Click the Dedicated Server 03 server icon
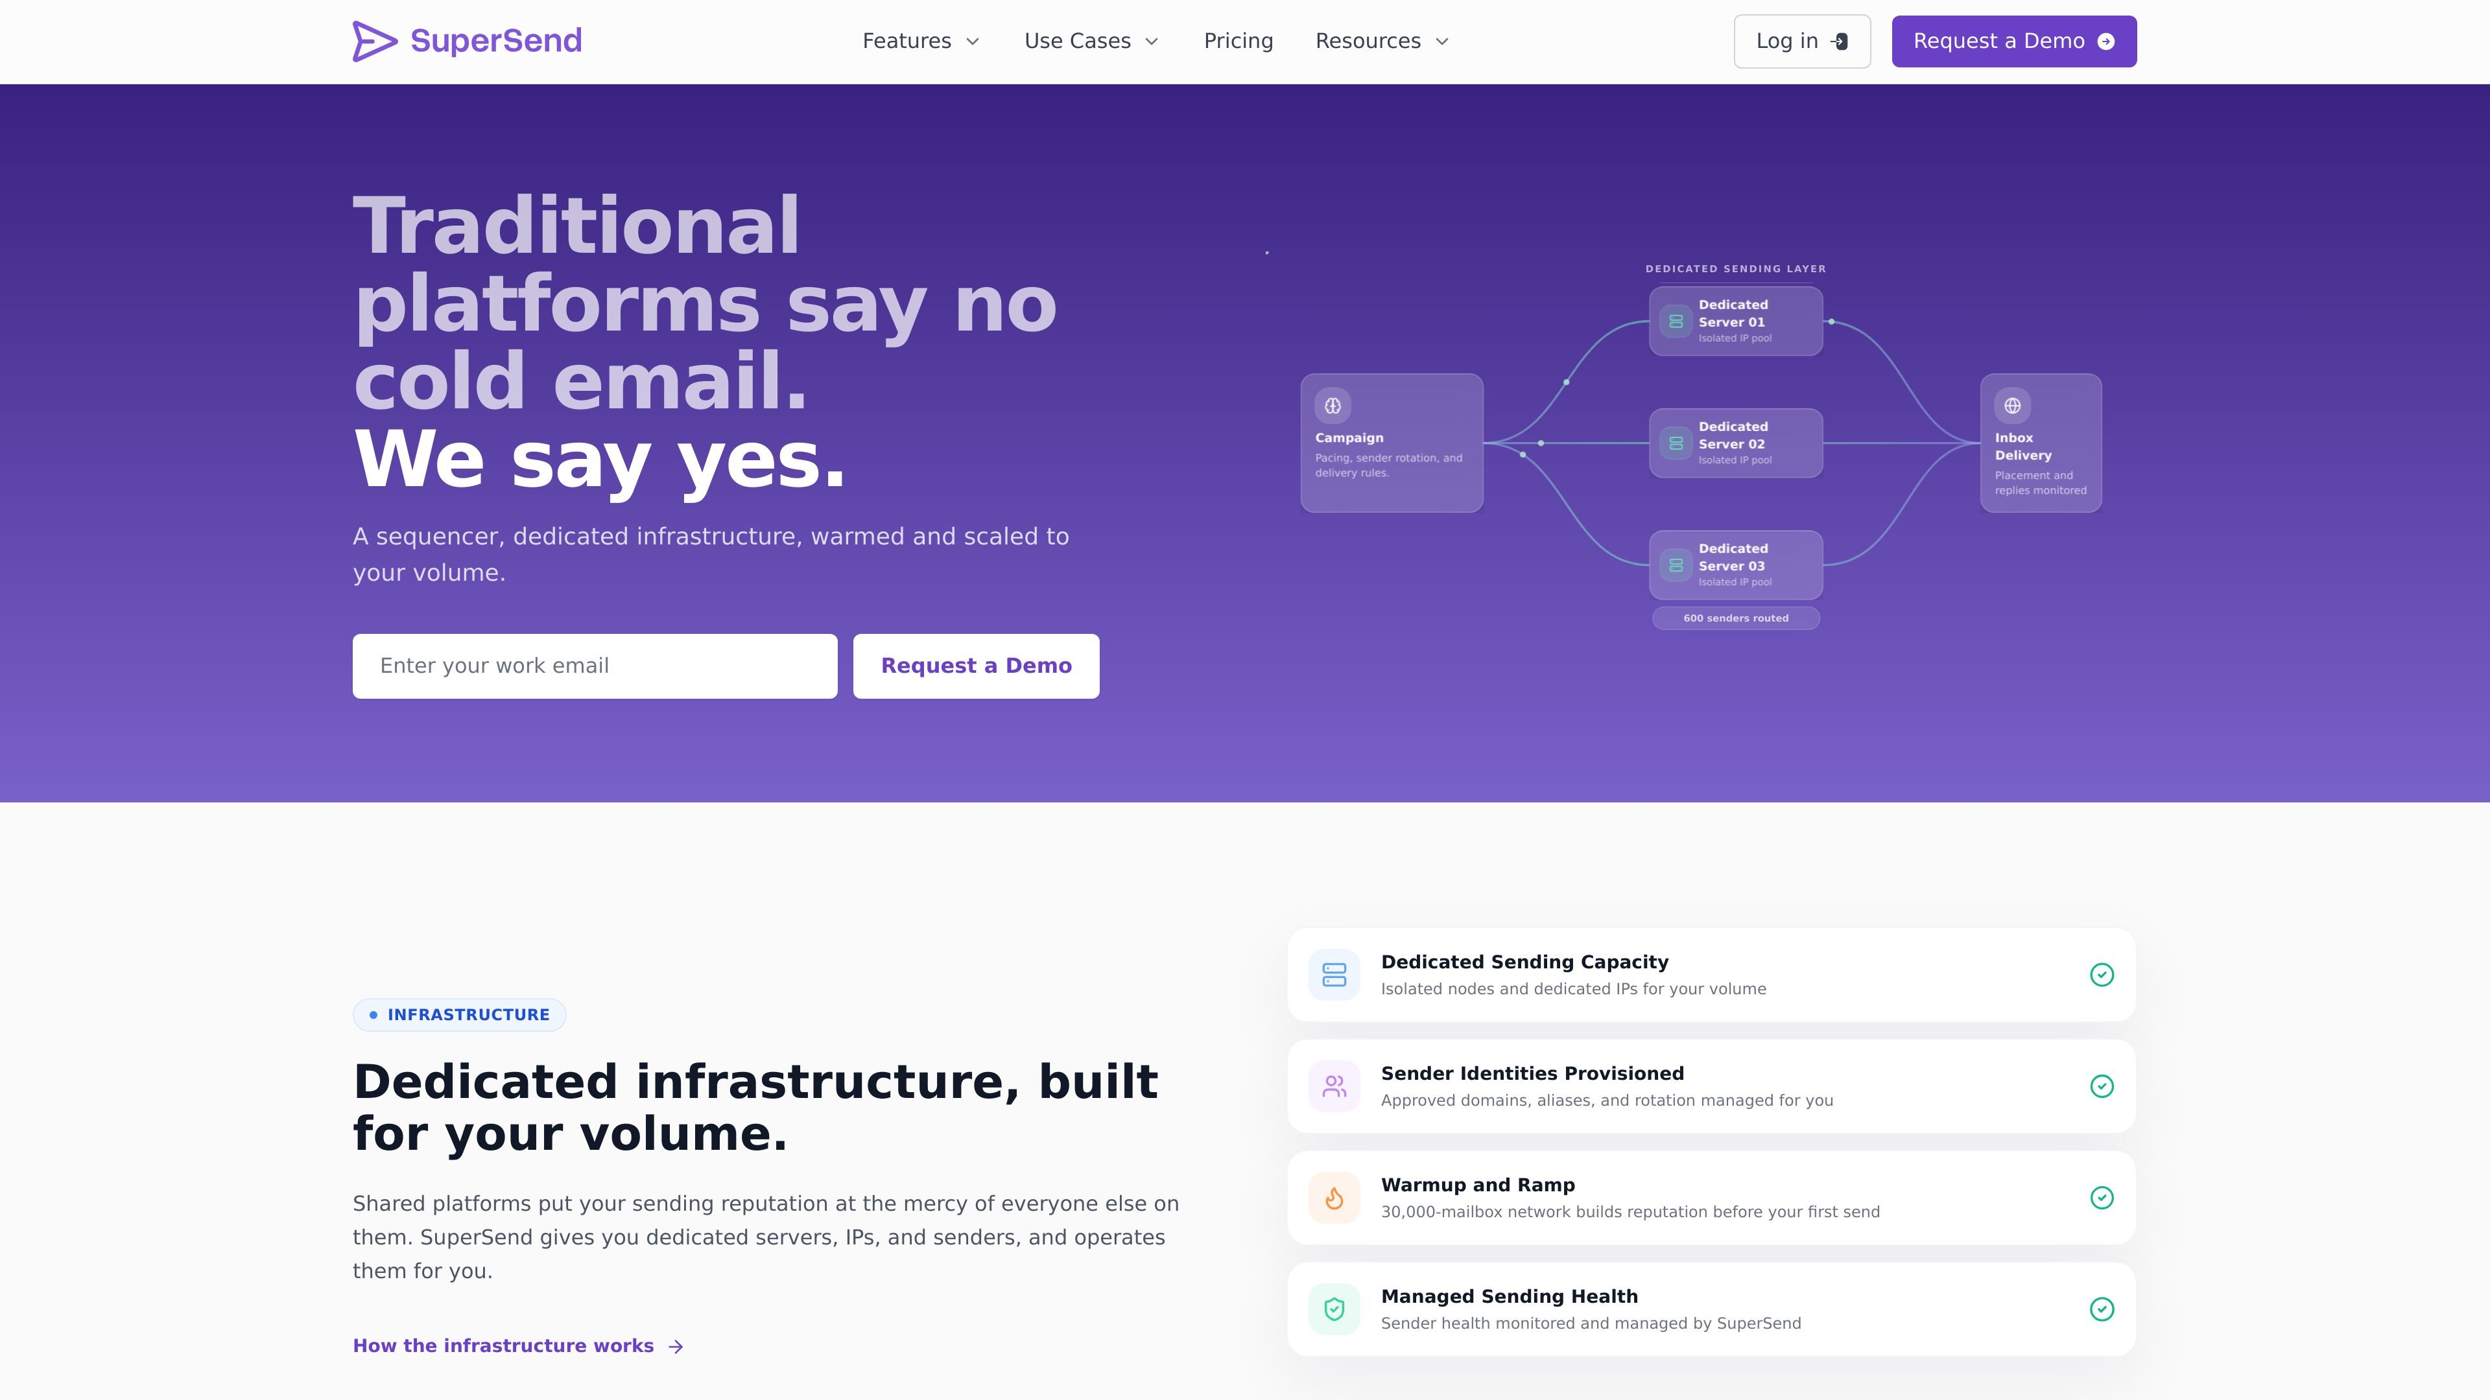Image resolution: width=2490 pixels, height=1400 pixels. (1676, 565)
